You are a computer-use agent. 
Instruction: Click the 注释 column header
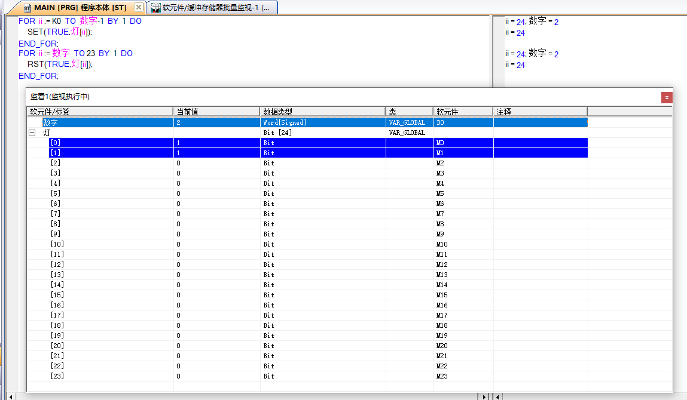[x=540, y=112]
